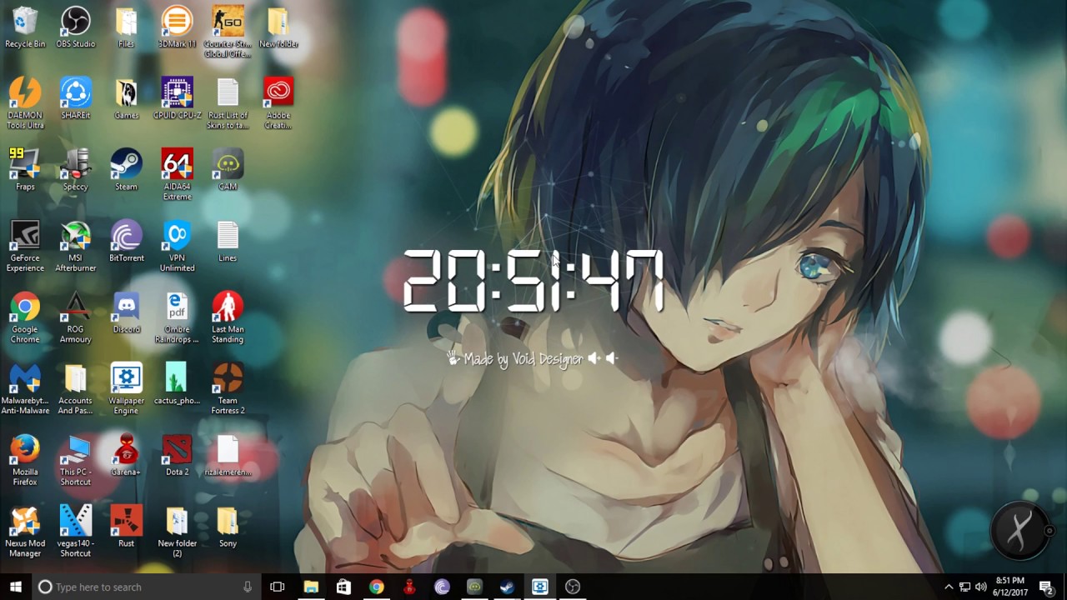Open the Start menu
This screenshot has width=1067, height=600.
pyautogui.click(x=16, y=587)
